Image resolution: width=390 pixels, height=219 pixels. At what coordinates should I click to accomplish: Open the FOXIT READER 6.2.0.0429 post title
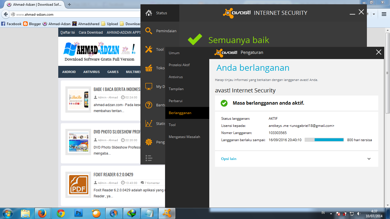(x=113, y=175)
